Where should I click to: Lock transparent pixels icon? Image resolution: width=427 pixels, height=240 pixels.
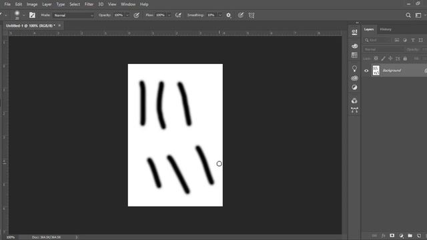(376, 59)
